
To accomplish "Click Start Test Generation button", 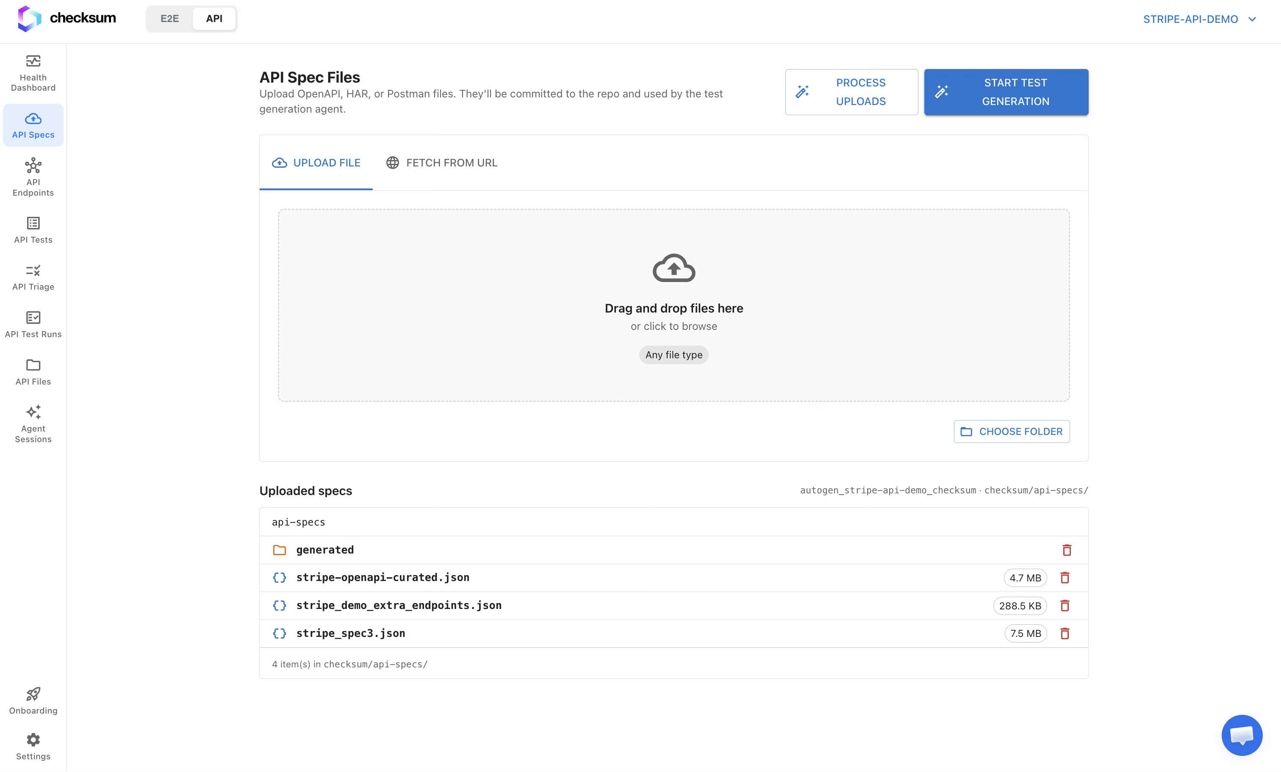I will point(1006,92).
